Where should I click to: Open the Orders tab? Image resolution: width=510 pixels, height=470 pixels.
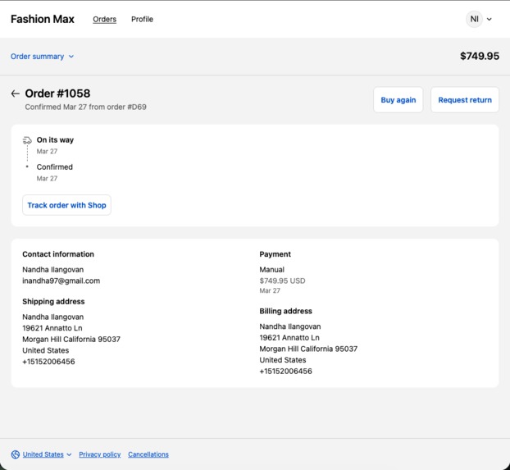point(104,19)
